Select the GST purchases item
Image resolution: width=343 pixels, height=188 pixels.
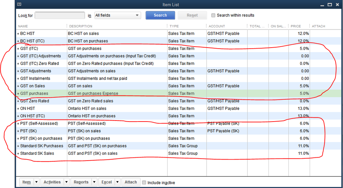click(x=34, y=93)
